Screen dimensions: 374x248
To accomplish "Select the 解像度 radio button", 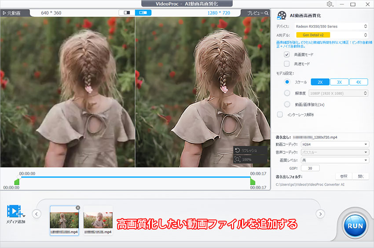I will point(287,93).
